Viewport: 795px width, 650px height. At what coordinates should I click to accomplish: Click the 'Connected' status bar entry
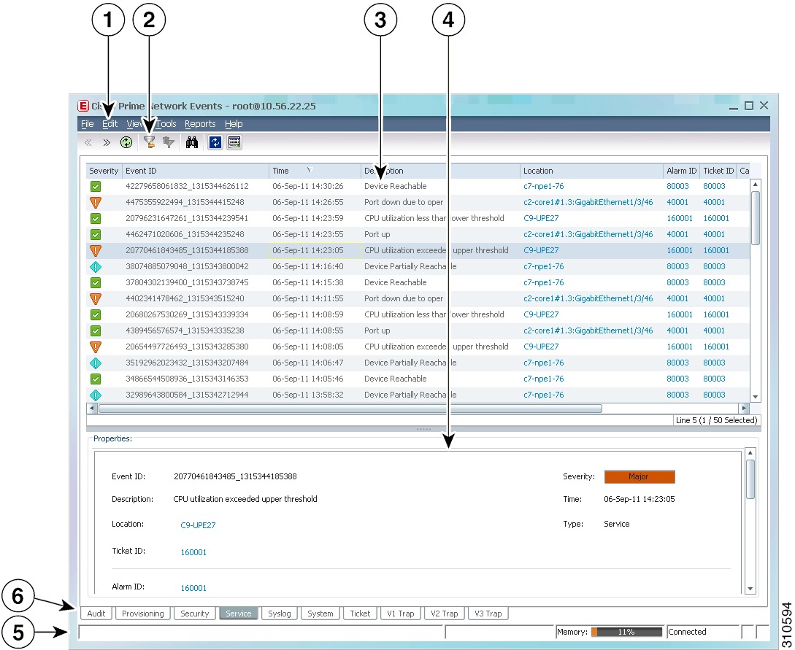pos(687,632)
